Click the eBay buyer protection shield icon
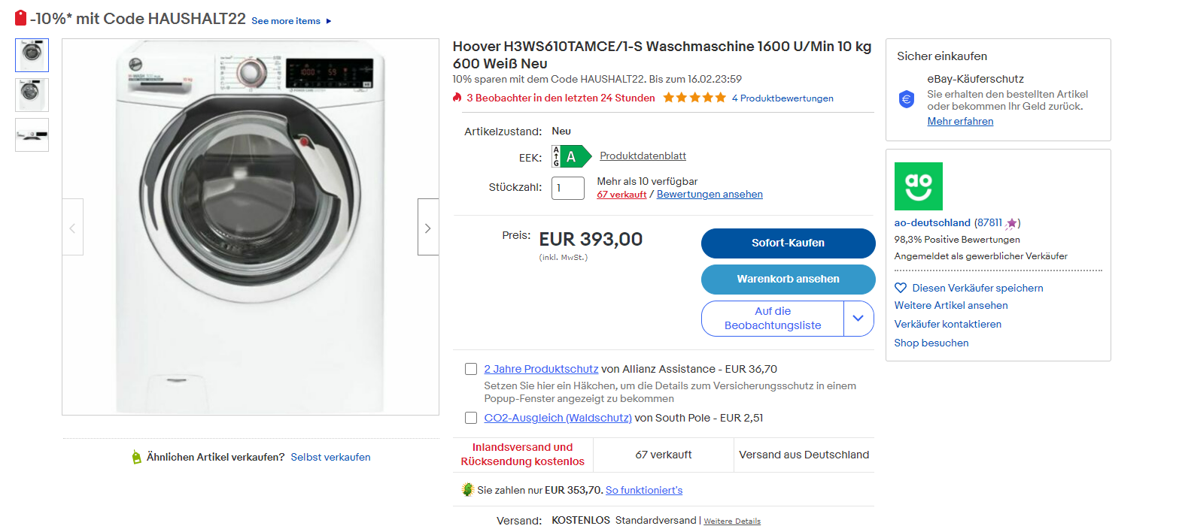Screen dimensions: 1179x532 [907, 99]
